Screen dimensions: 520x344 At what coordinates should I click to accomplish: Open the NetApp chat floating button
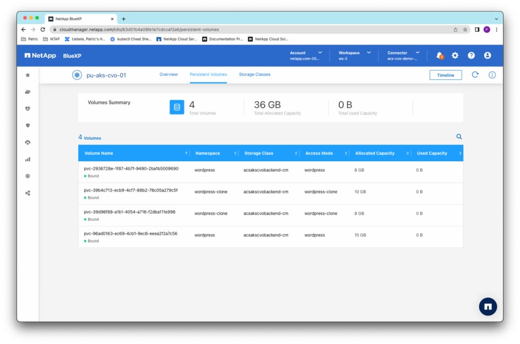click(x=488, y=307)
